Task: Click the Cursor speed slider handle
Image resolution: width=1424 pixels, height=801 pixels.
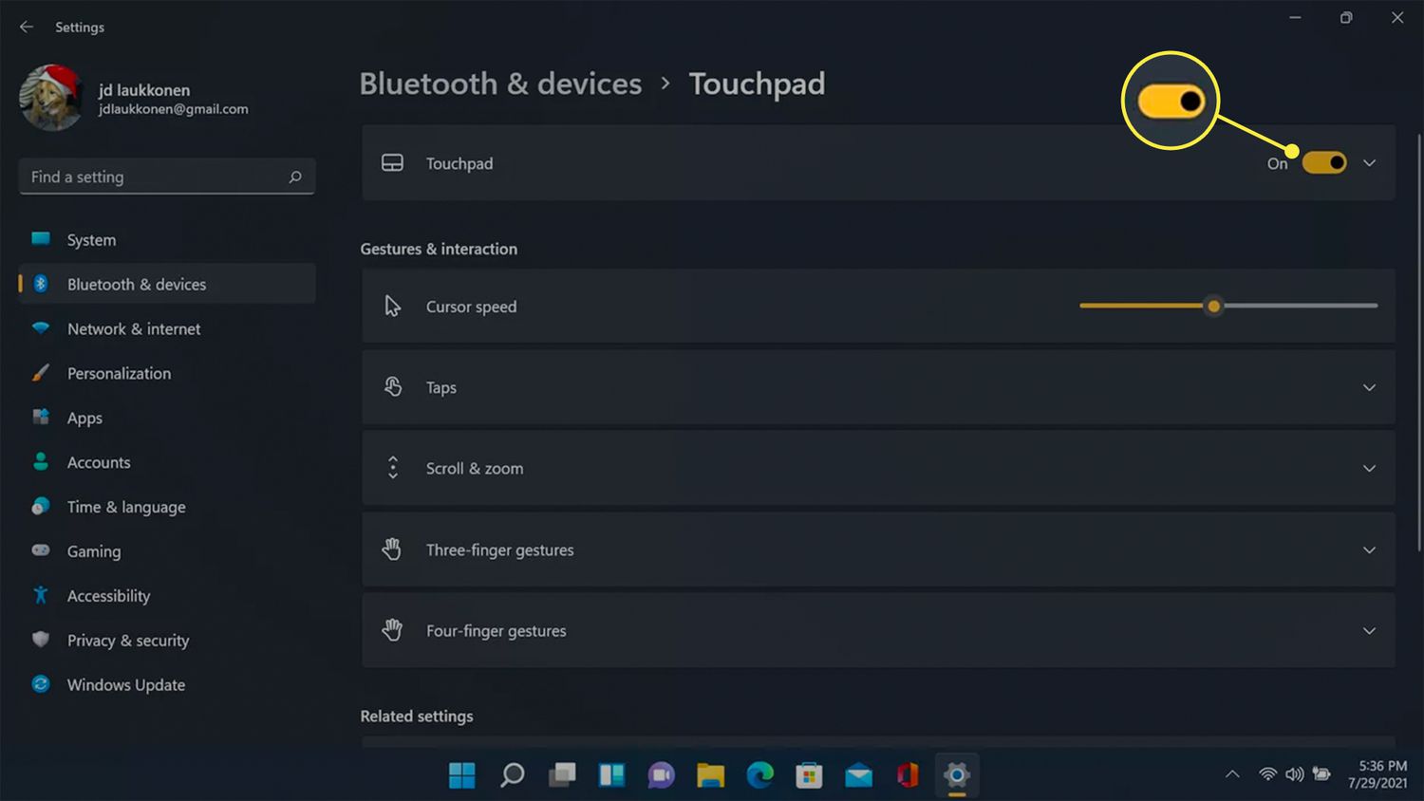Action: (x=1213, y=306)
